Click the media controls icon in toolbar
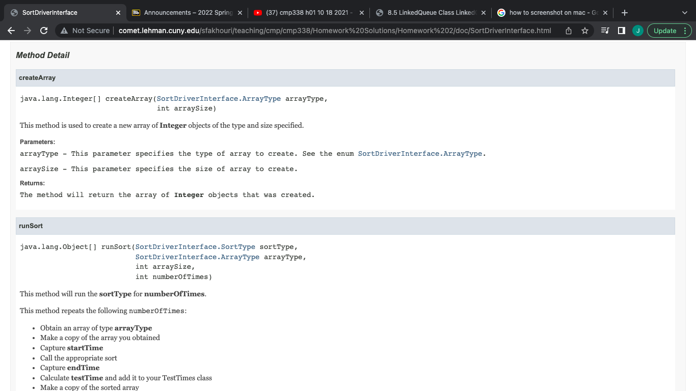Viewport: 696px width, 391px height. click(604, 31)
